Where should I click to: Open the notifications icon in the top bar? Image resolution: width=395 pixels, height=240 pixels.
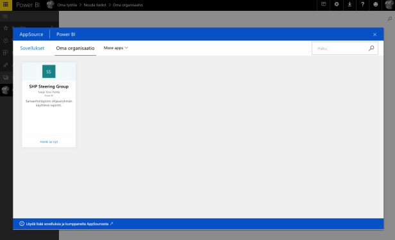coord(323,4)
